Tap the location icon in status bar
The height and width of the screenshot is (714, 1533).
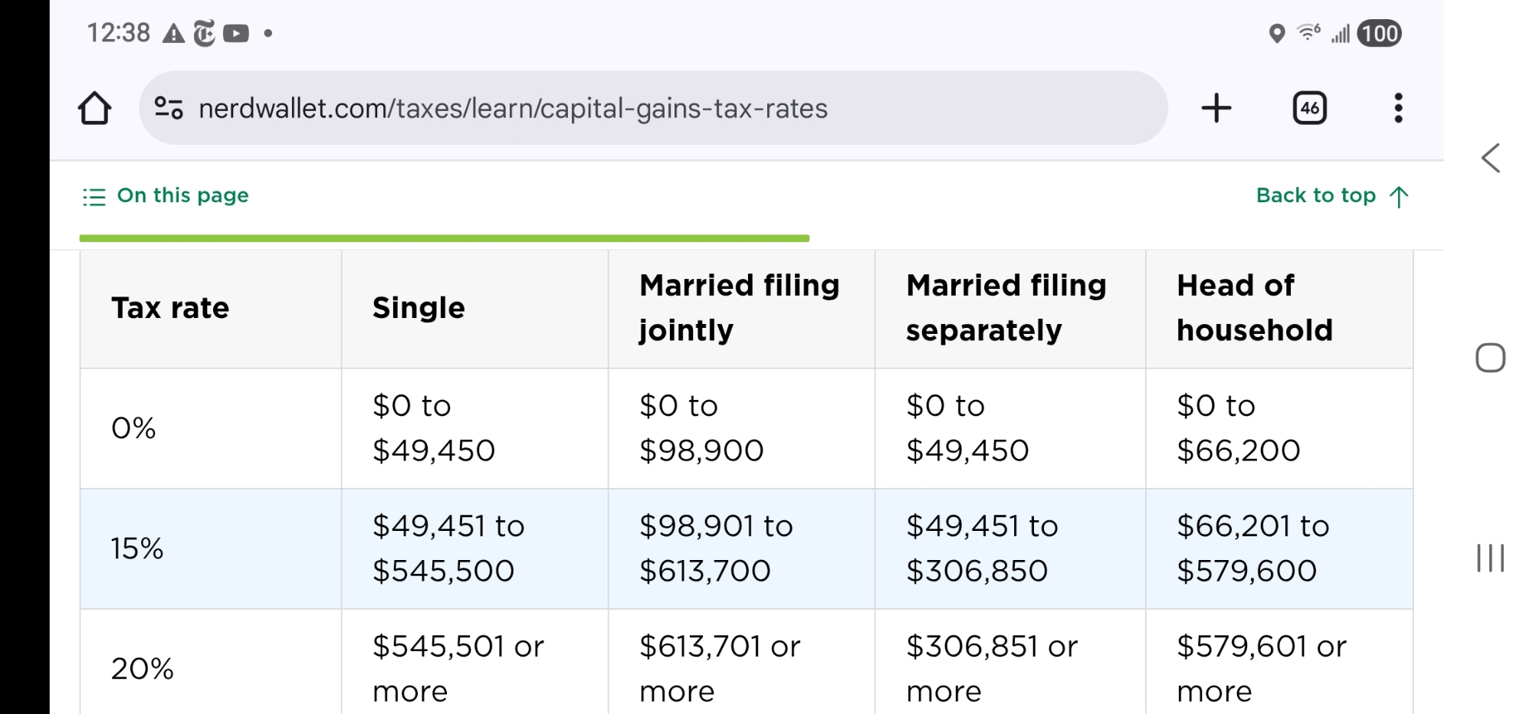click(1276, 34)
